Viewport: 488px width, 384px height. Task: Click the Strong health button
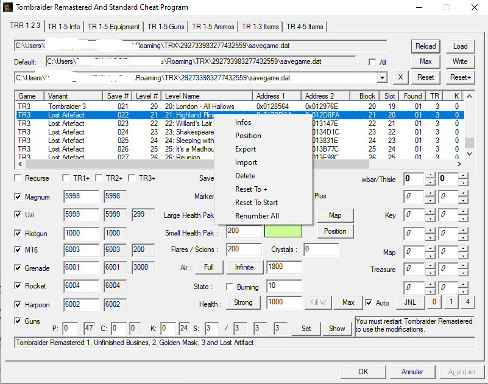243,302
